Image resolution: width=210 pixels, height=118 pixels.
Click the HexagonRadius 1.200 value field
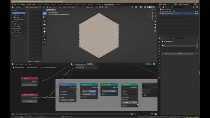coord(30,101)
